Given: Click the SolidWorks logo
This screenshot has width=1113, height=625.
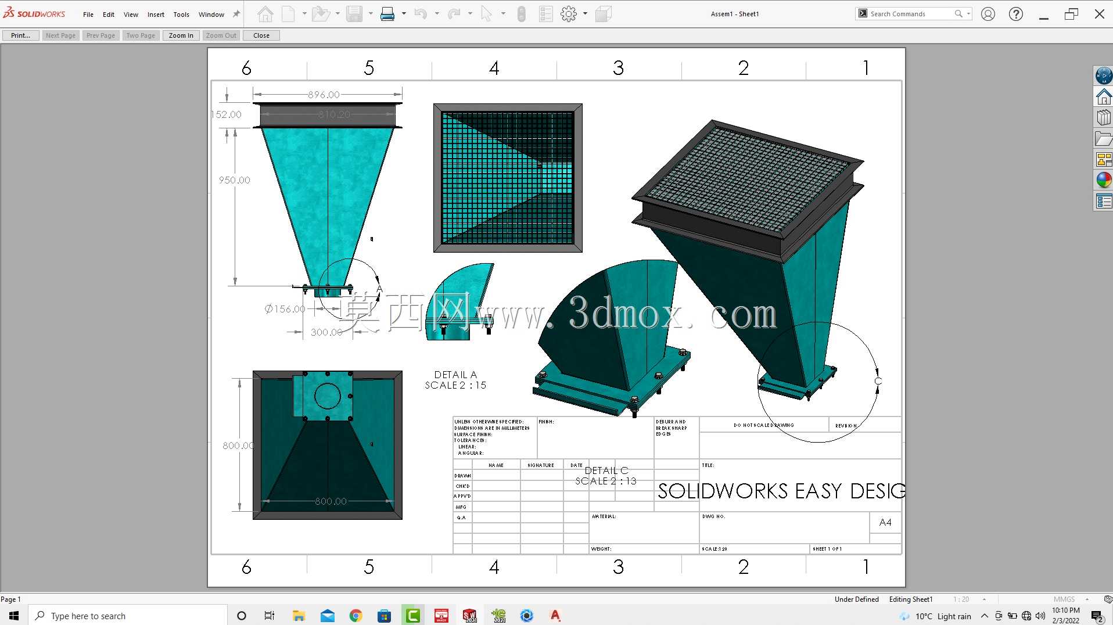Looking at the screenshot, I should [34, 13].
